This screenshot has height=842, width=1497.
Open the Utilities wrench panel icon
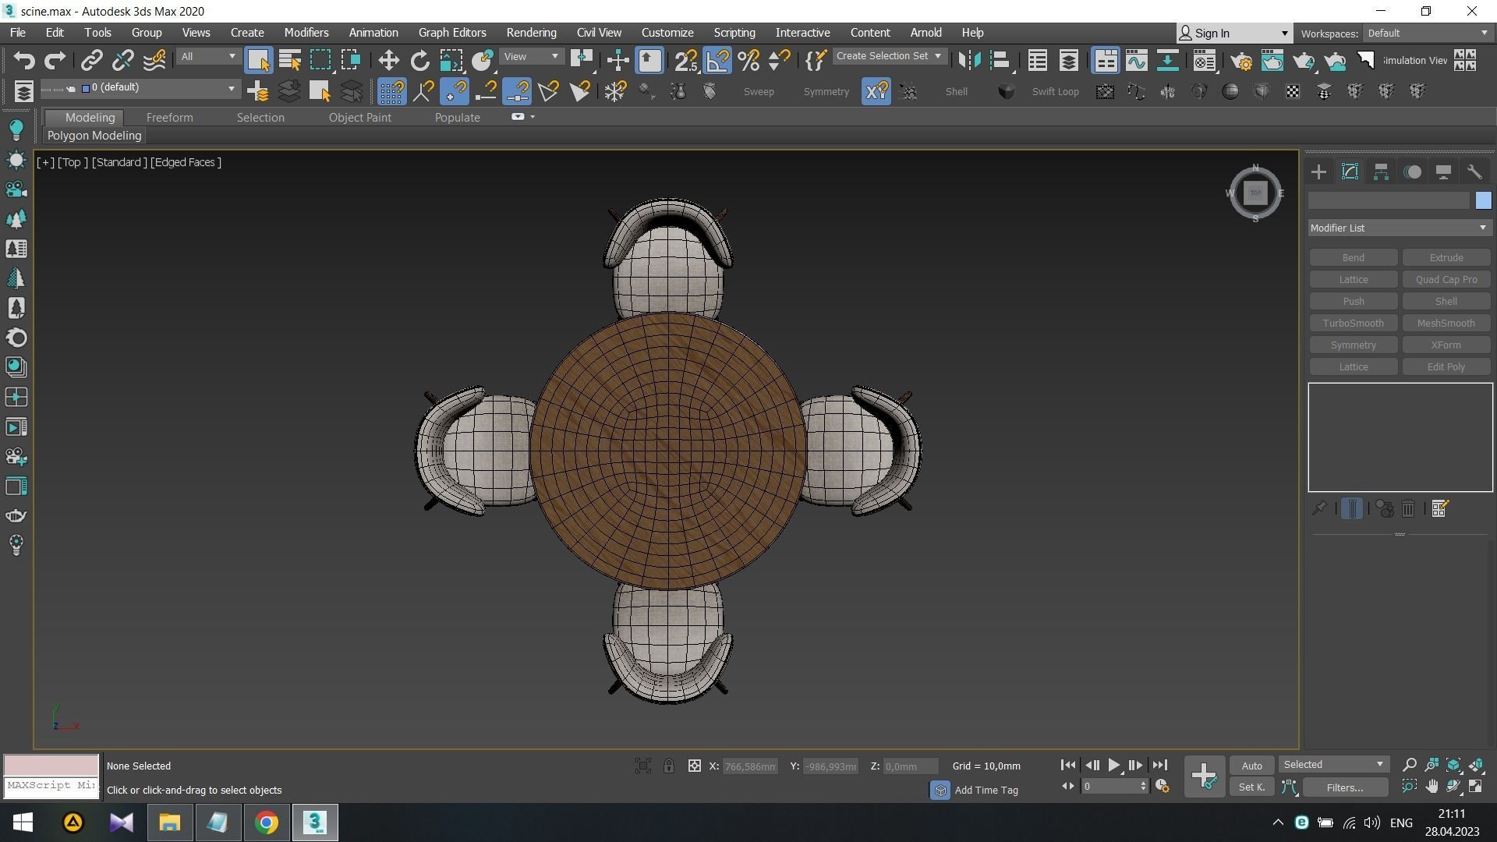pyautogui.click(x=1474, y=172)
